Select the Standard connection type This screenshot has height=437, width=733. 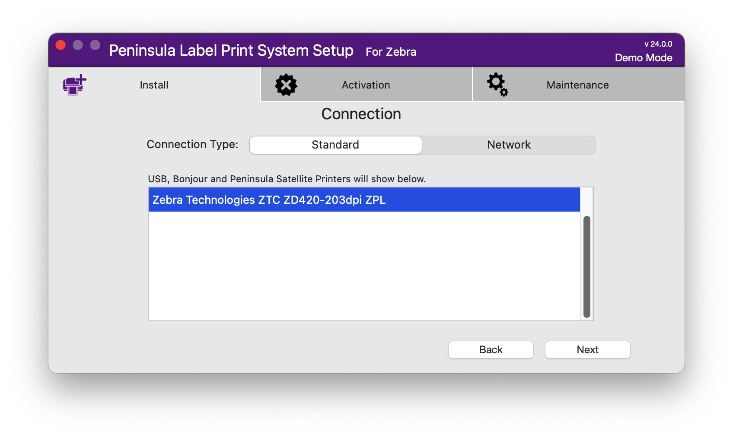tap(335, 145)
